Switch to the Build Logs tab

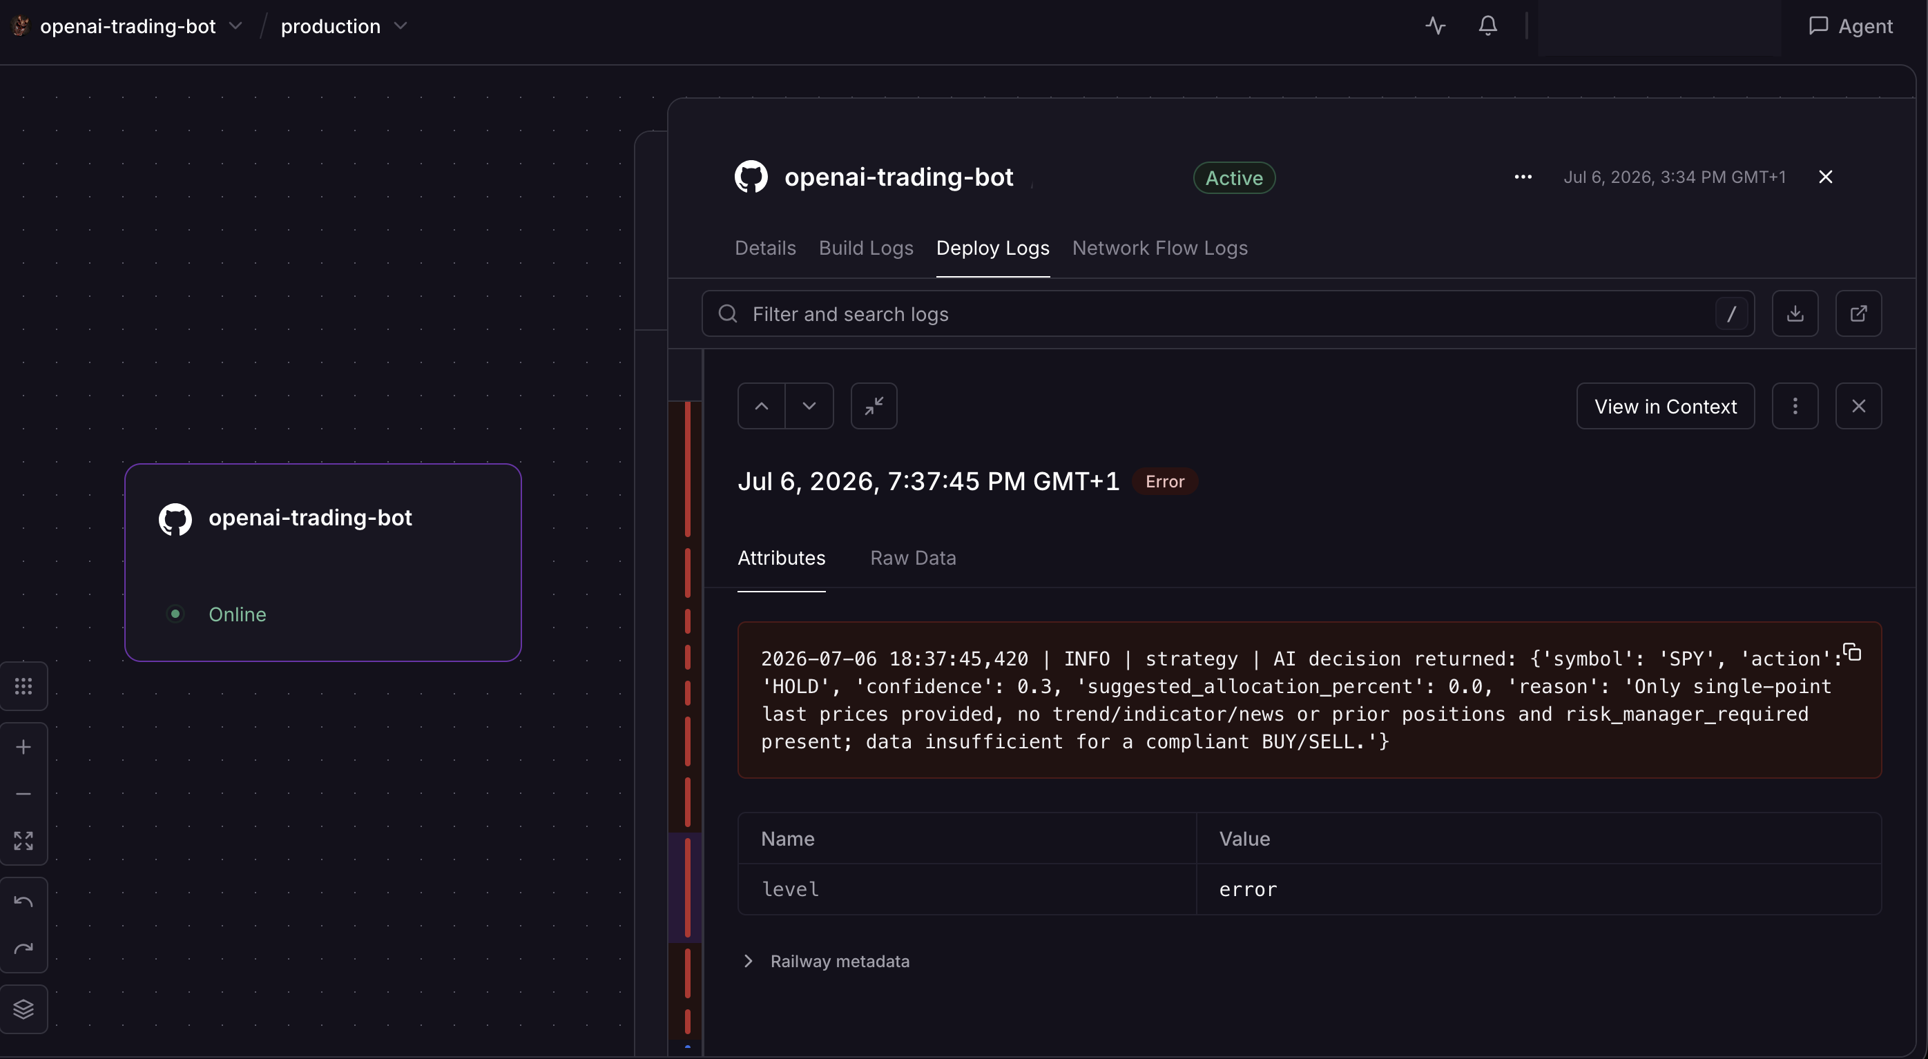(x=866, y=248)
